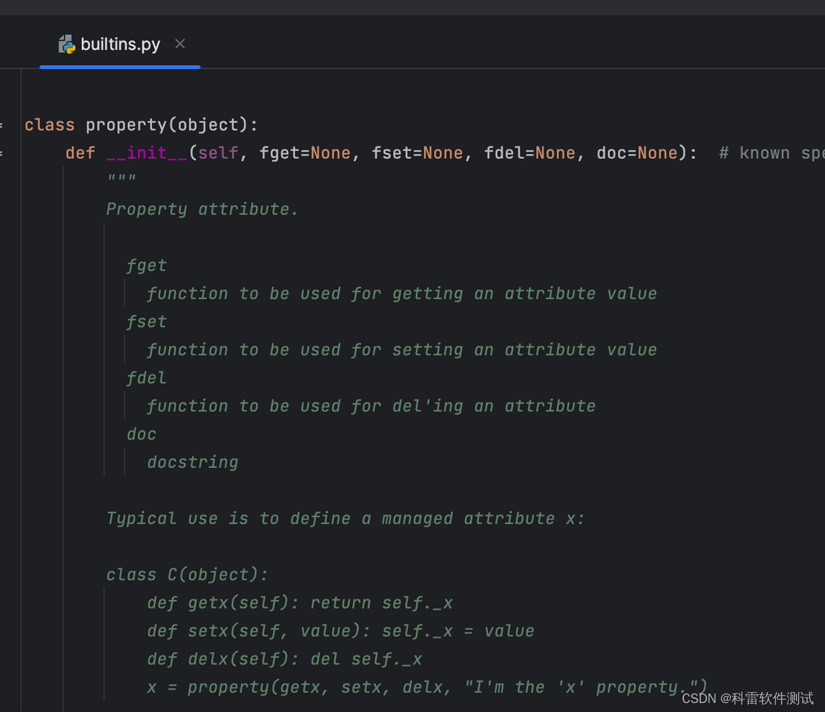The height and width of the screenshot is (712, 825).
Task: Click the CSDN watermark text
Action: tap(749, 697)
